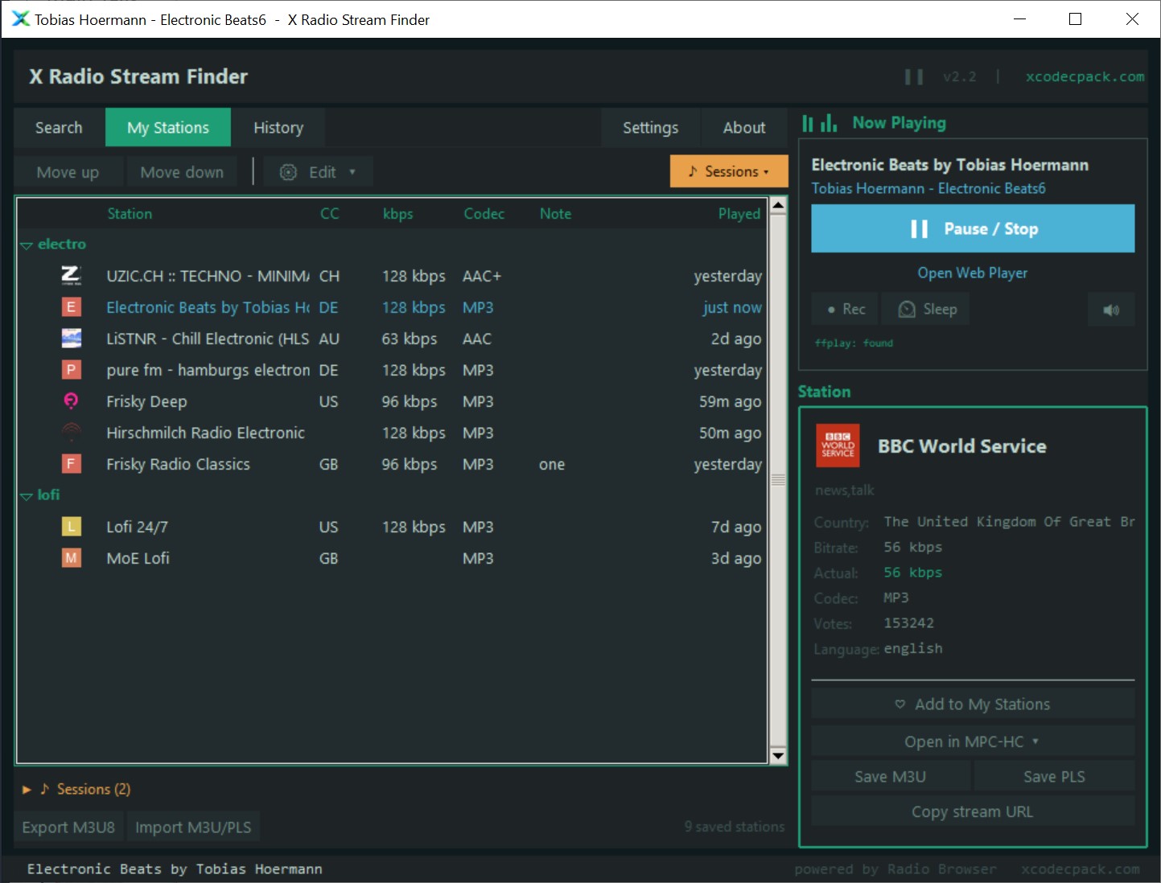
Task: Click the station list scrollbar thumb
Action: [778, 480]
